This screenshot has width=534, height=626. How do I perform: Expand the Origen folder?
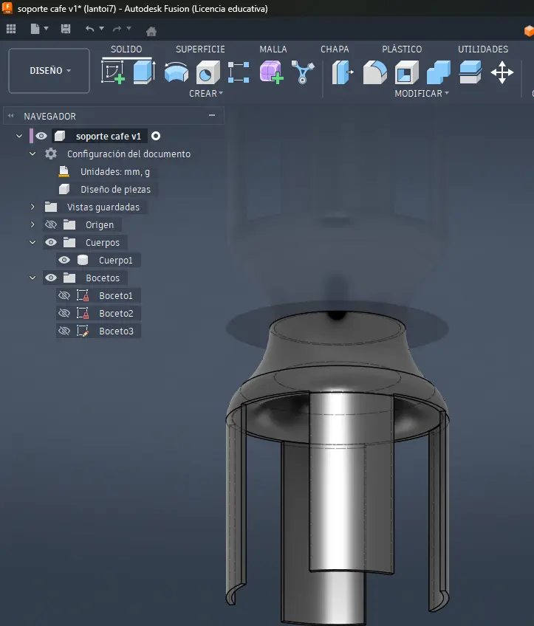click(x=32, y=224)
